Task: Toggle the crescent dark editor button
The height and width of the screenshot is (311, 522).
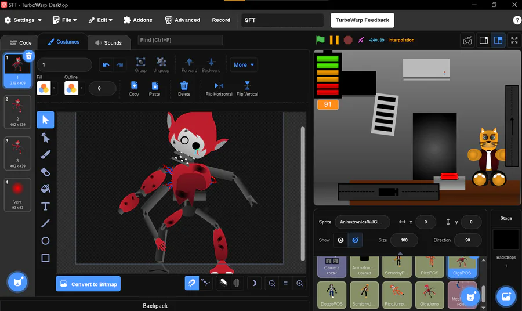Action: pyautogui.click(x=254, y=283)
